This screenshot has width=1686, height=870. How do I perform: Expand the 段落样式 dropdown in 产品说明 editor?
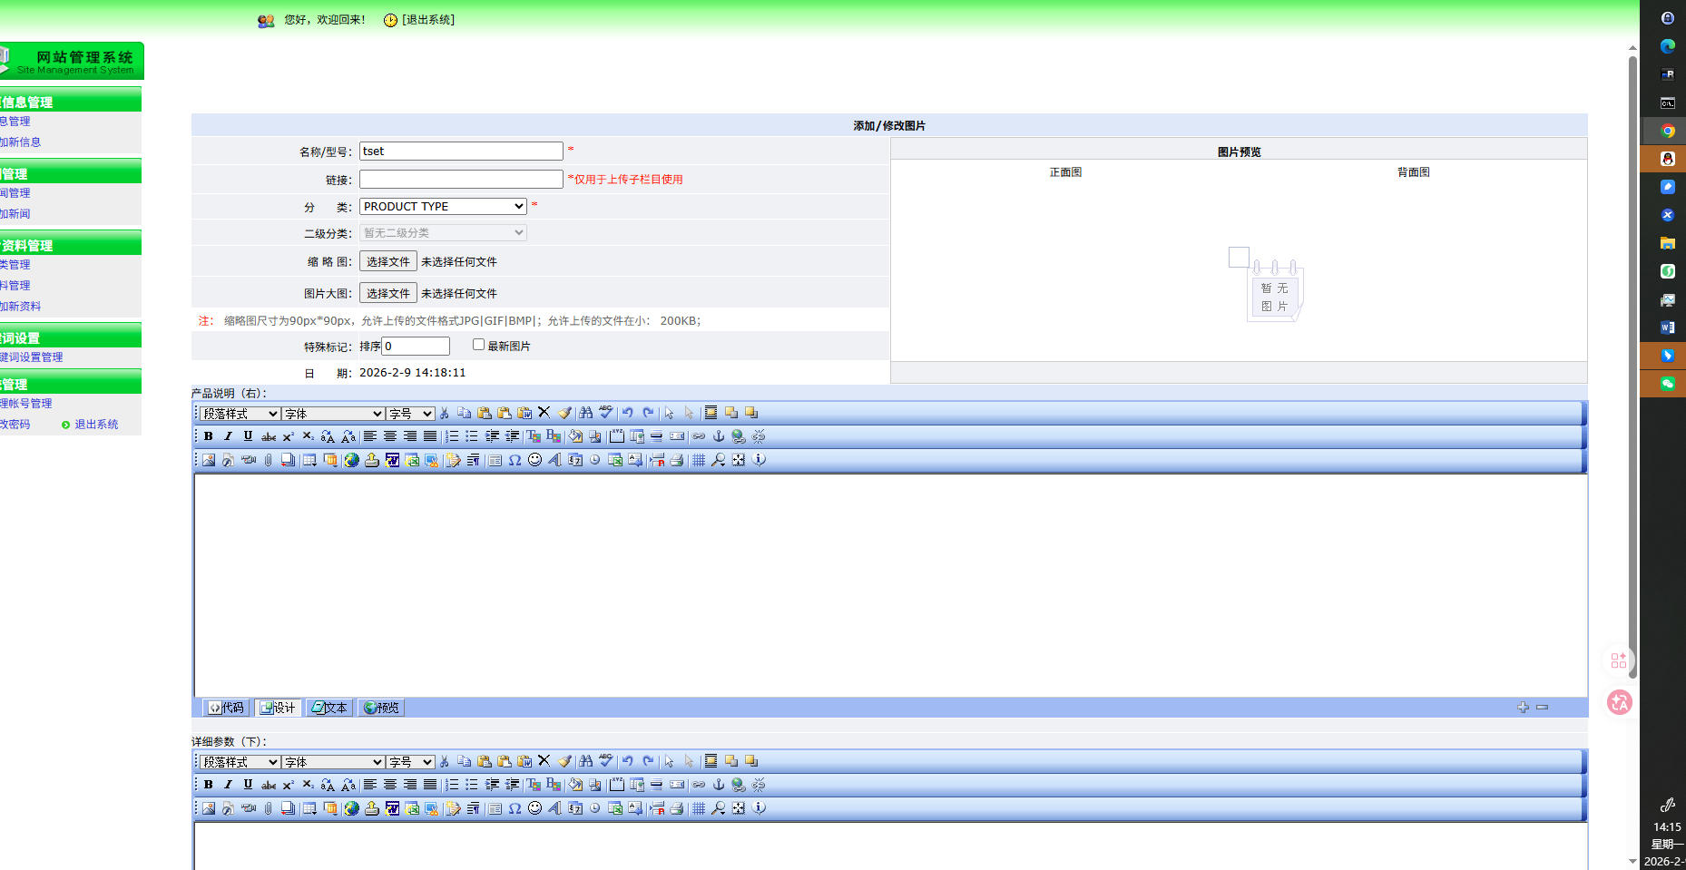240,414
